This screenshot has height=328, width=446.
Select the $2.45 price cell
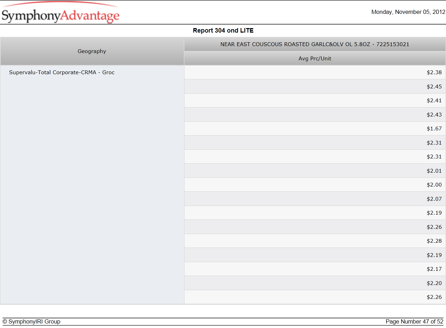pyautogui.click(x=315, y=87)
